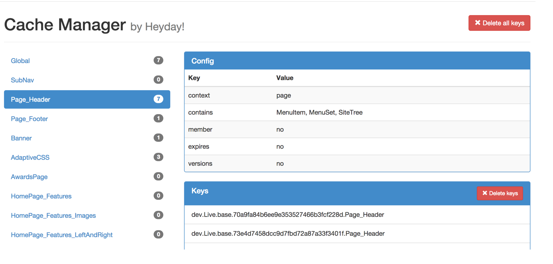Click the Config panel header
This screenshot has width=553, height=264.
(x=357, y=61)
